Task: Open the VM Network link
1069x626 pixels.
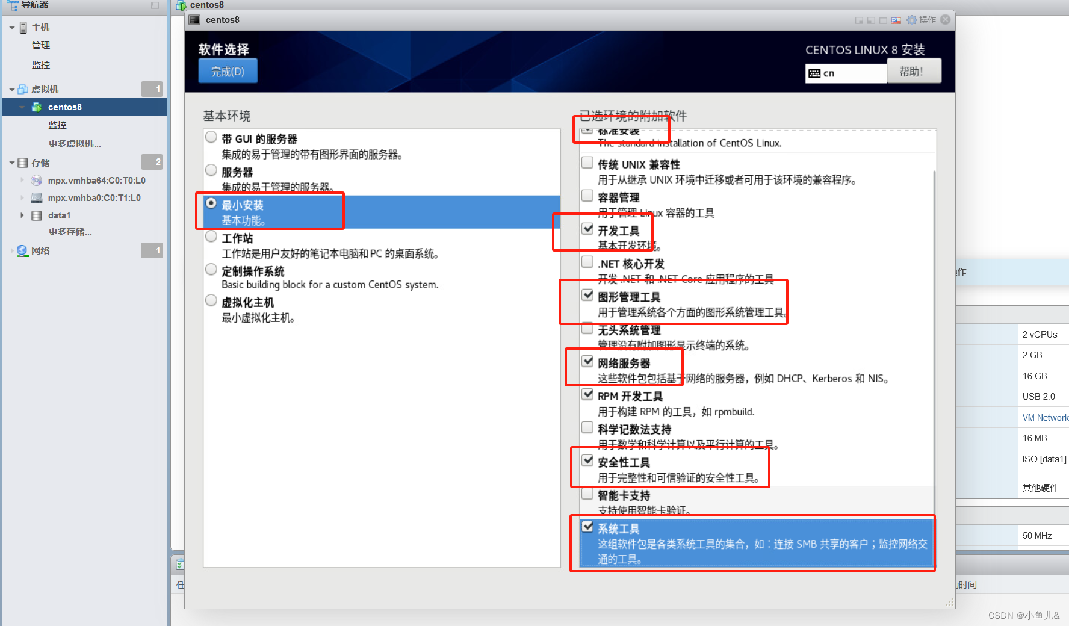Action: pyautogui.click(x=1046, y=418)
